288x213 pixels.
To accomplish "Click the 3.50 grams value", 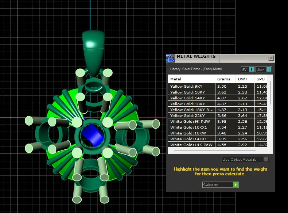I will point(222,86).
